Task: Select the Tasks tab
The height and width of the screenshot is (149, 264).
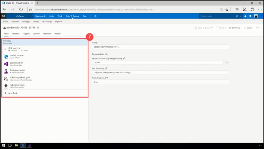Action: tap(6, 34)
